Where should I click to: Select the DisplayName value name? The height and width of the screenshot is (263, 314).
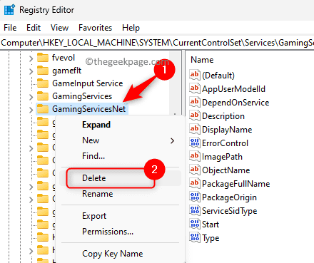(x=227, y=130)
